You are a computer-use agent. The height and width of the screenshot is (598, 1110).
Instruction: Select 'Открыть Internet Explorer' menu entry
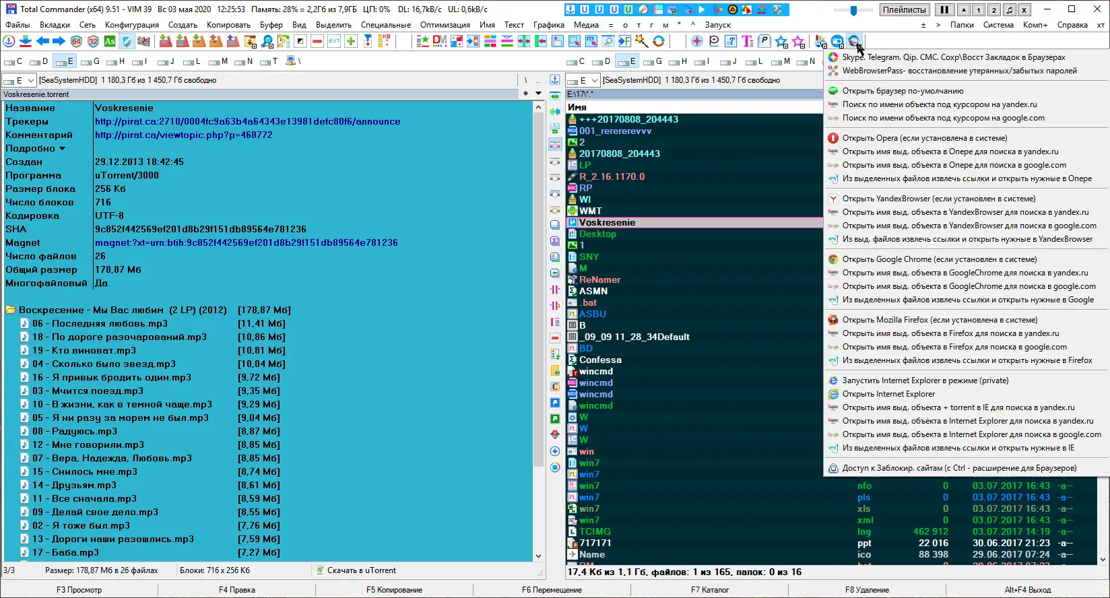[888, 394]
